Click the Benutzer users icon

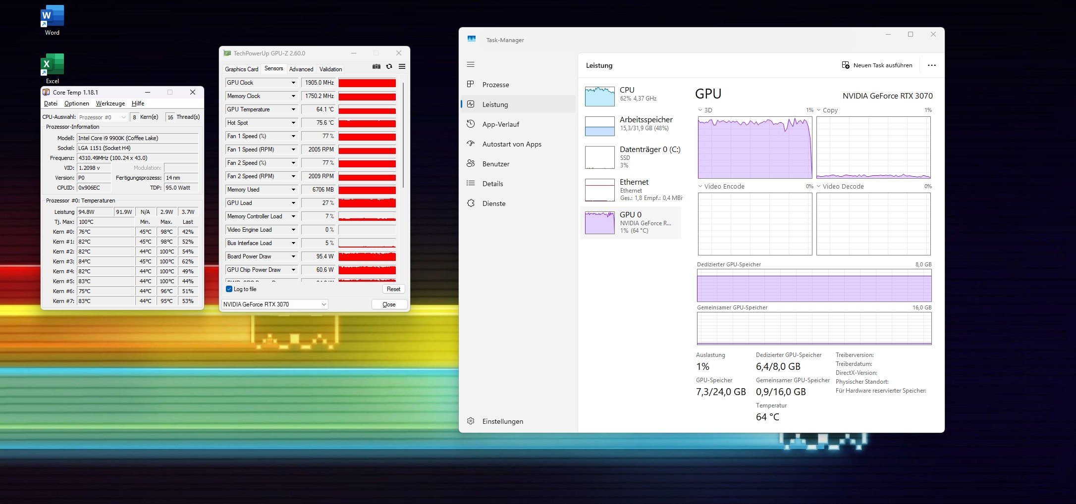[x=471, y=164]
